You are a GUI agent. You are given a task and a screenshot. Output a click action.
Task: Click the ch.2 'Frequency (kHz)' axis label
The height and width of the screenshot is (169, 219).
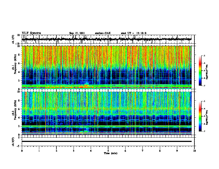[x=15, y=110]
